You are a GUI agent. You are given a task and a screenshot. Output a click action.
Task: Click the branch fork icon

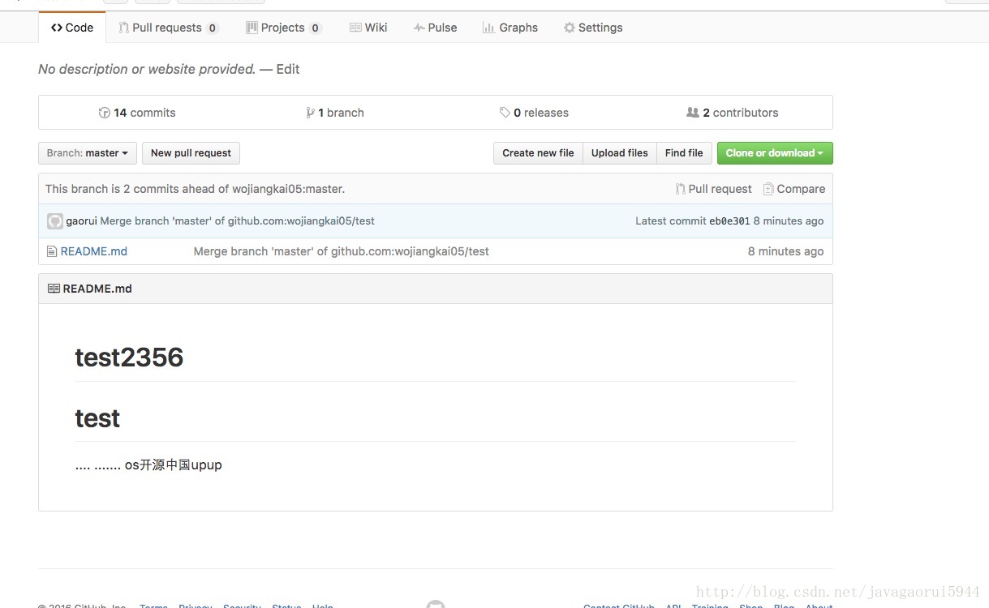(310, 113)
